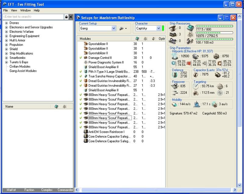The height and width of the screenshot is (194, 244).
Task: Click the horizontal scrollbar right arrow
Action: click(235, 190)
